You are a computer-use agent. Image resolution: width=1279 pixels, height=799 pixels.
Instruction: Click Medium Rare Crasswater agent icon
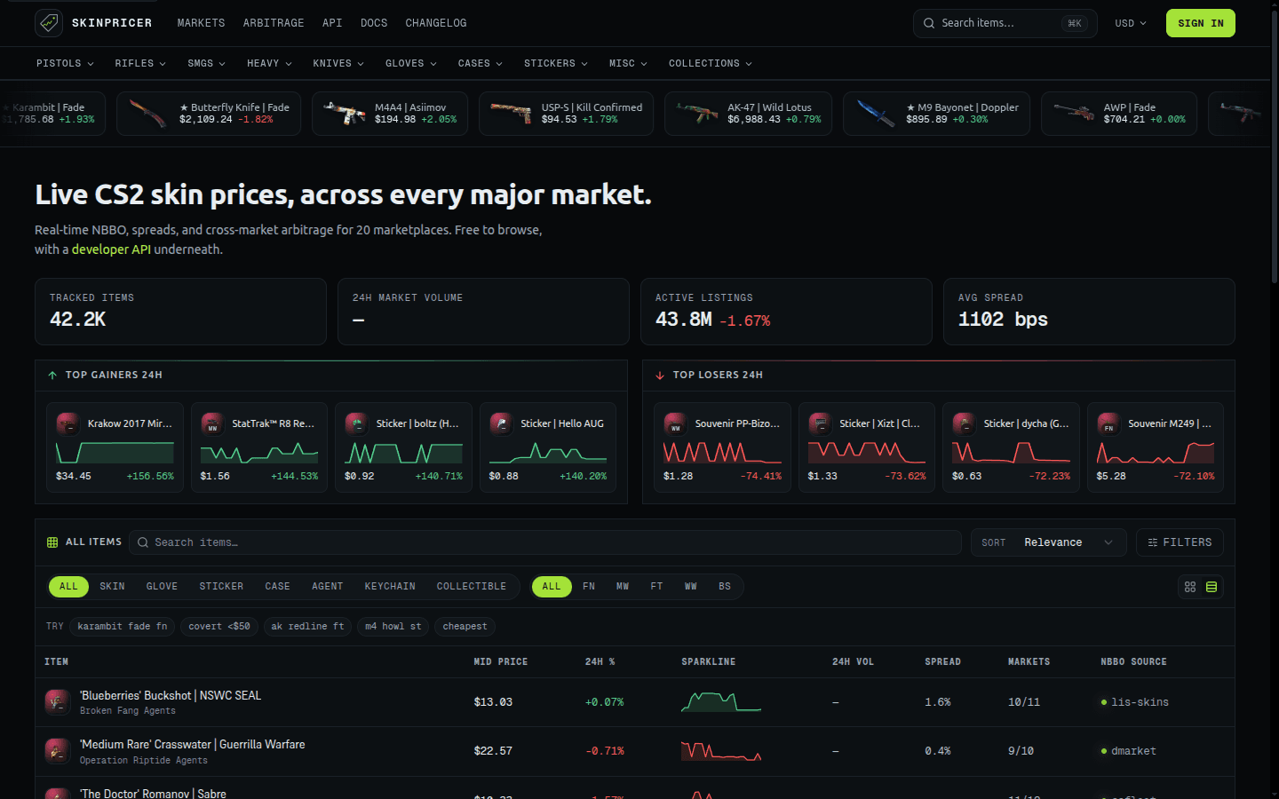click(x=58, y=751)
